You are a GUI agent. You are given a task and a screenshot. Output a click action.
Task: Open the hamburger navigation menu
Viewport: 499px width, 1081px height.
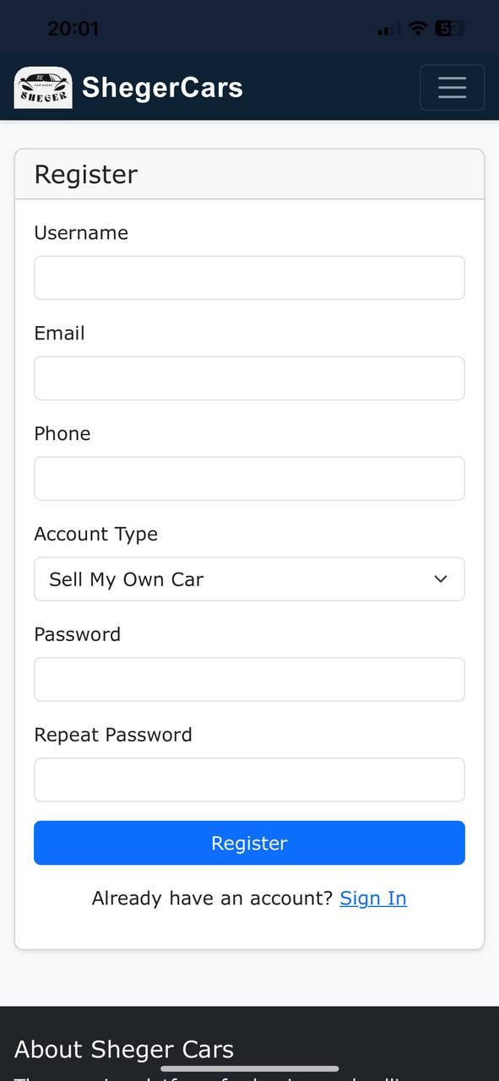pos(453,87)
